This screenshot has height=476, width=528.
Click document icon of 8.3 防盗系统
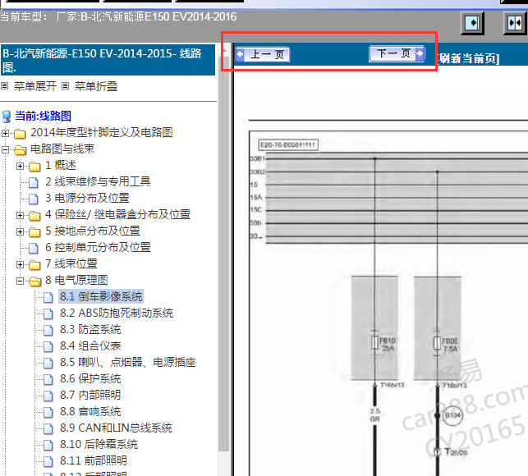point(48,331)
